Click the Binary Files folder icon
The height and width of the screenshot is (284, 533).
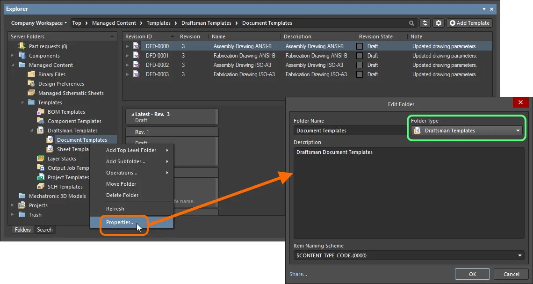tap(31, 74)
